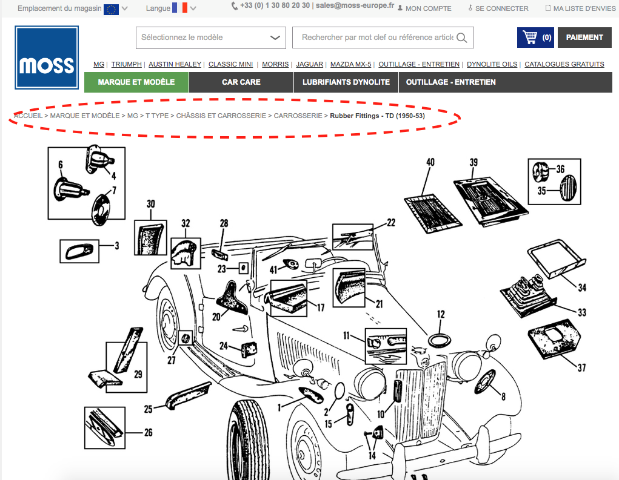This screenshot has height=480, width=619.
Task: Open the Catalogues Gratuits link
Action: coord(564,64)
